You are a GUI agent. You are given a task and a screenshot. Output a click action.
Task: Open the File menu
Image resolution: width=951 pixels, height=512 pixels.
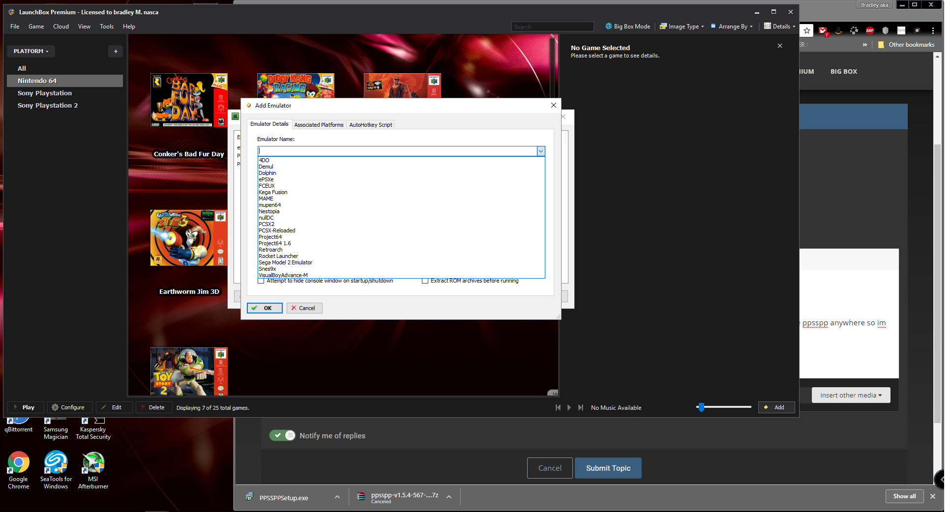pos(15,27)
